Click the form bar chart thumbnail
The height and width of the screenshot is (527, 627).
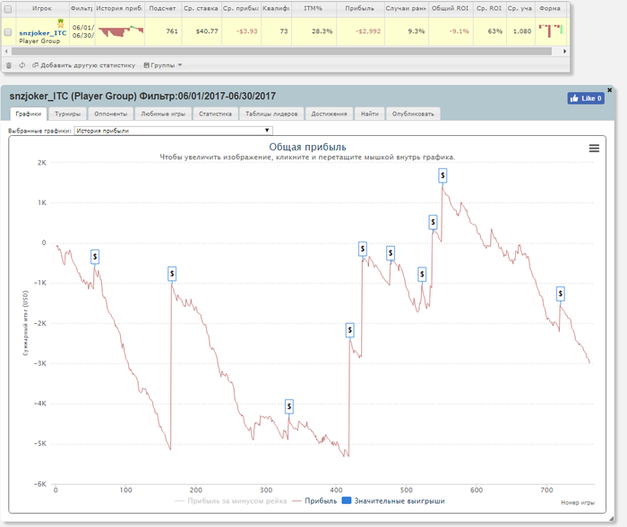pos(551,30)
